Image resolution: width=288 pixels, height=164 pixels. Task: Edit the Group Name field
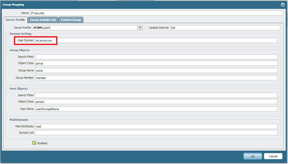click(x=156, y=71)
